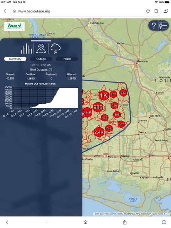The width and height of the screenshot is (171, 228).
Task: Open the help question mark button
Action: point(154,26)
